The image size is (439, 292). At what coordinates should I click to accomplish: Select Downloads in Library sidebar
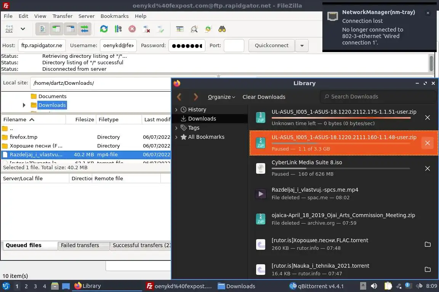click(x=210, y=119)
